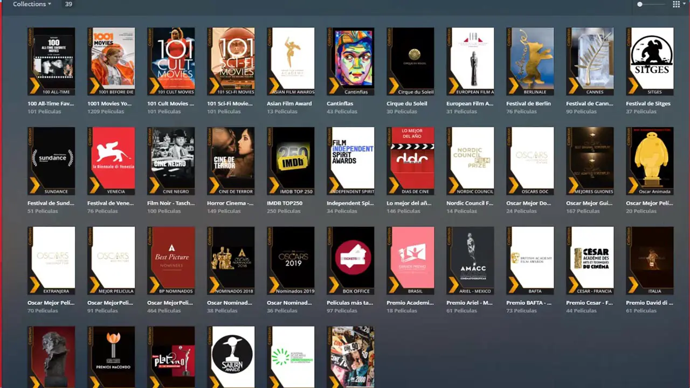Screen dimensions: 690x388
Task: Open the IMDB Top 250 poster
Action: click(x=291, y=161)
